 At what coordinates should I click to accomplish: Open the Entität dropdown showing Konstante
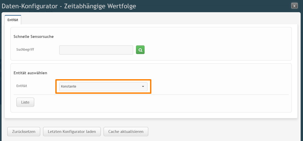(103, 86)
